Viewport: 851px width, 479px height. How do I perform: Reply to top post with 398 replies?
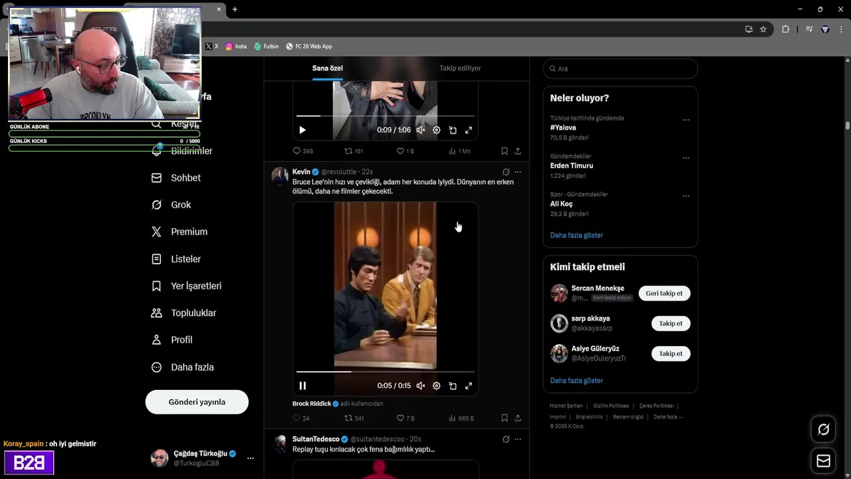pos(303,151)
